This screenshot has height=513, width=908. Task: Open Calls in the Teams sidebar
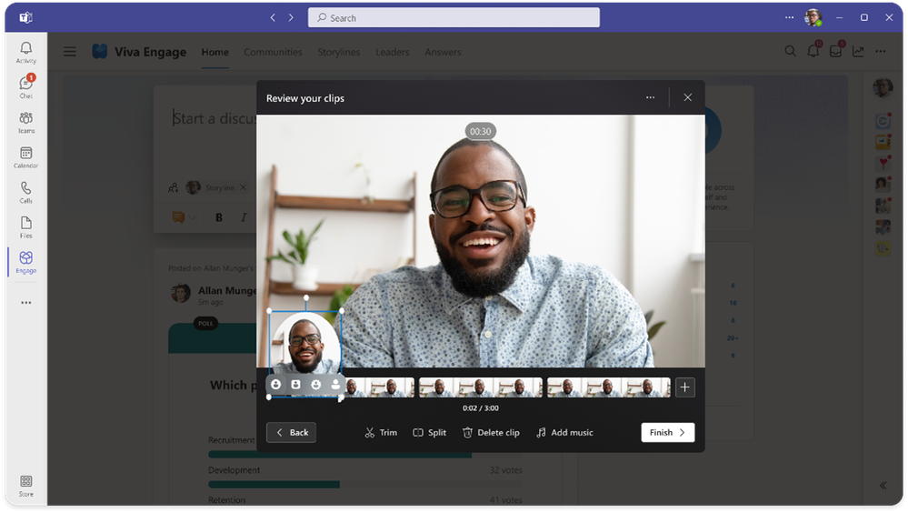point(26,192)
